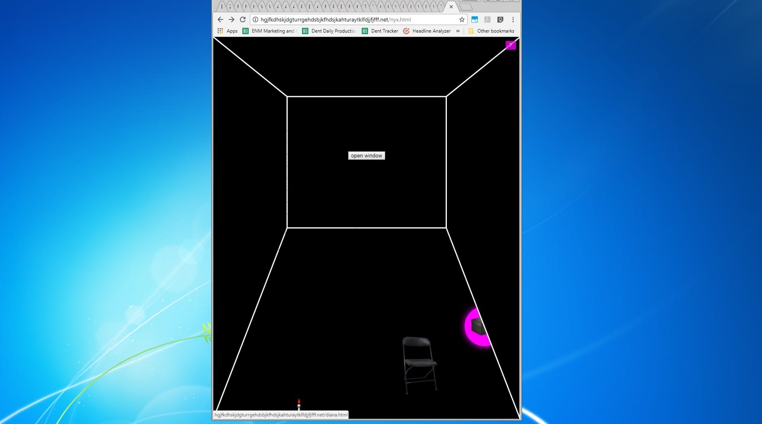The height and width of the screenshot is (424, 762).
Task: Go forward to the next page
Action: (x=232, y=19)
